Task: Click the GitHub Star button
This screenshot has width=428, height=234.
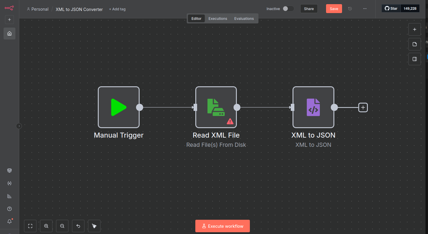Action: pyautogui.click(x=391, y=8)
